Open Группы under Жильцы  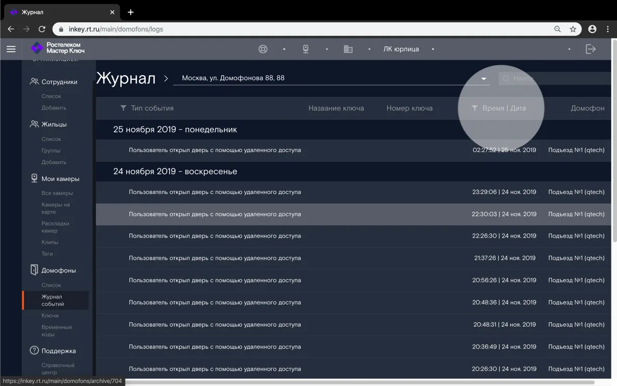51,150
